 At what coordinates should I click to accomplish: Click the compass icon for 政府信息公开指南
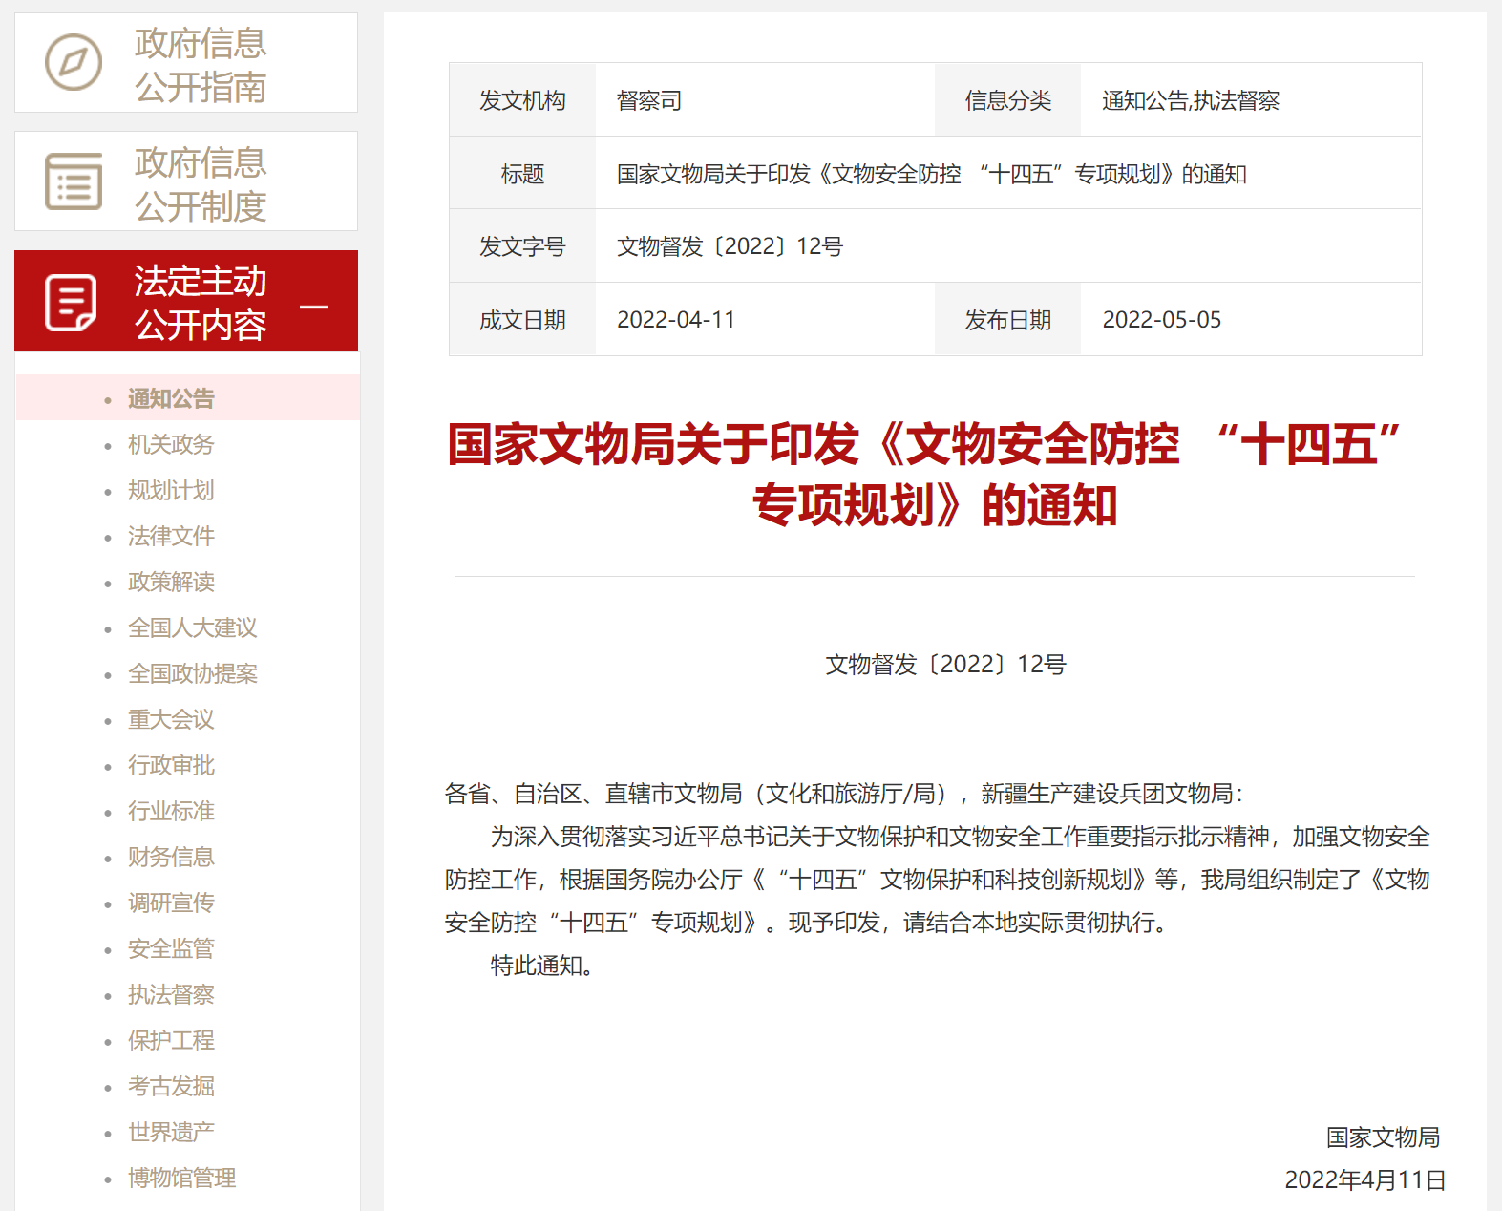tap(74, 63)
